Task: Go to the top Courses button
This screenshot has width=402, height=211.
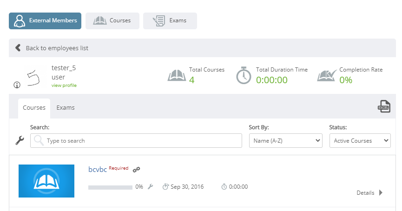Action: [x=112, y=21]
